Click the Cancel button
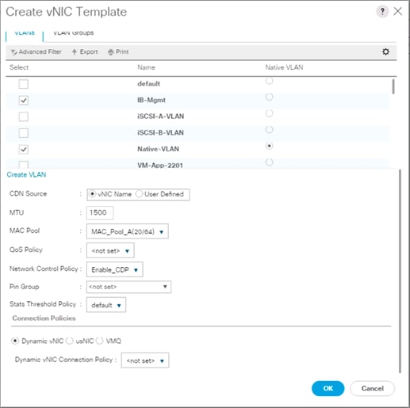The image size is (410, 408). tap(373, 388)
